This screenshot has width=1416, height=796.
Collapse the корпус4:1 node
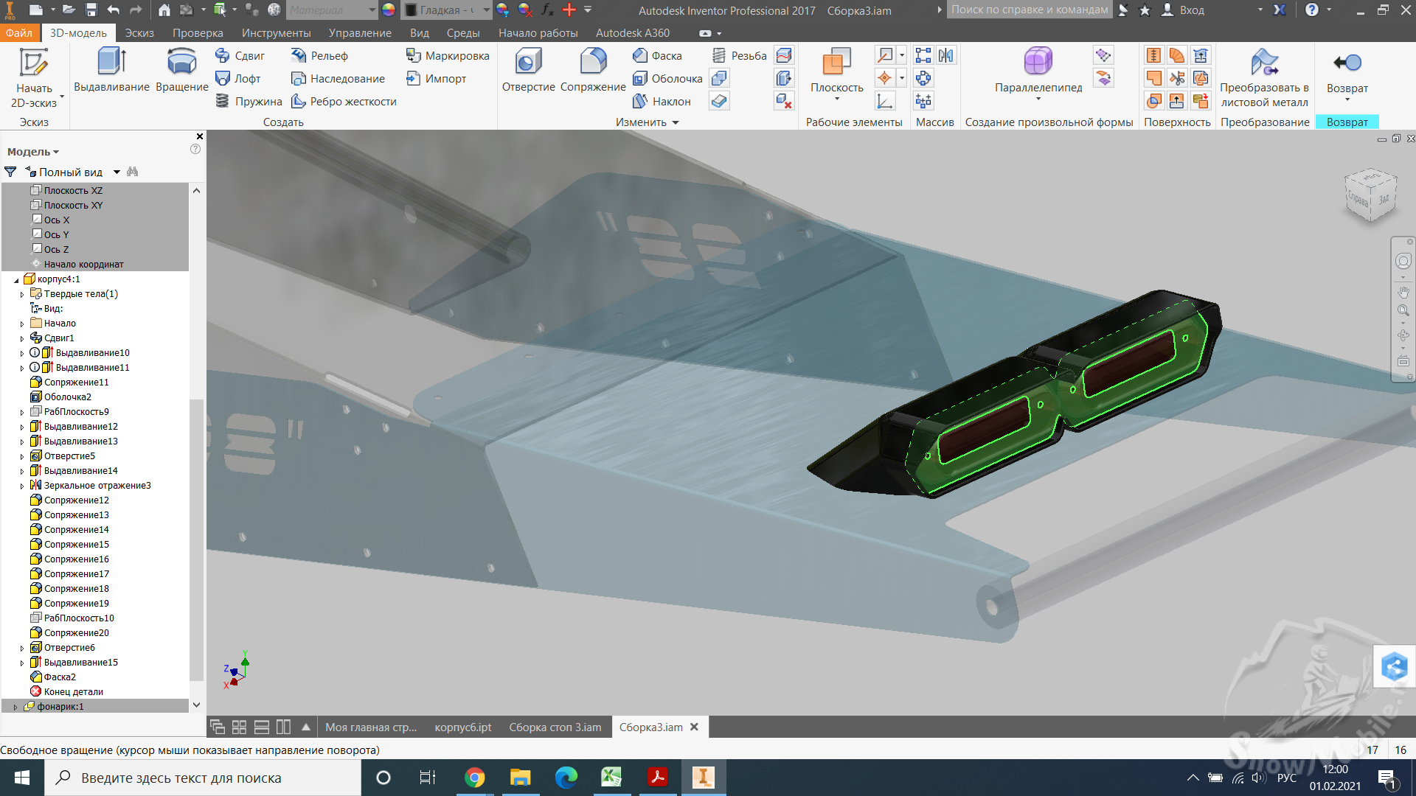pyautogui.click(x=16, y=279)
